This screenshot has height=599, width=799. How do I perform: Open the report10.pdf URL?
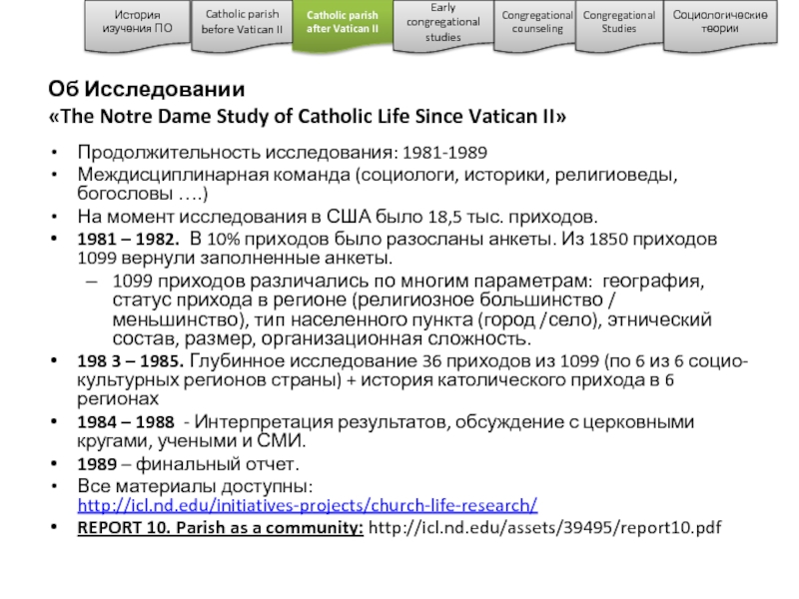pos(544,527)
